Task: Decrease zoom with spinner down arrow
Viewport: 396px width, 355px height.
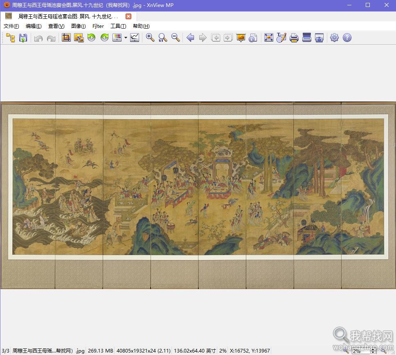Action: click(x=373, y=352)
